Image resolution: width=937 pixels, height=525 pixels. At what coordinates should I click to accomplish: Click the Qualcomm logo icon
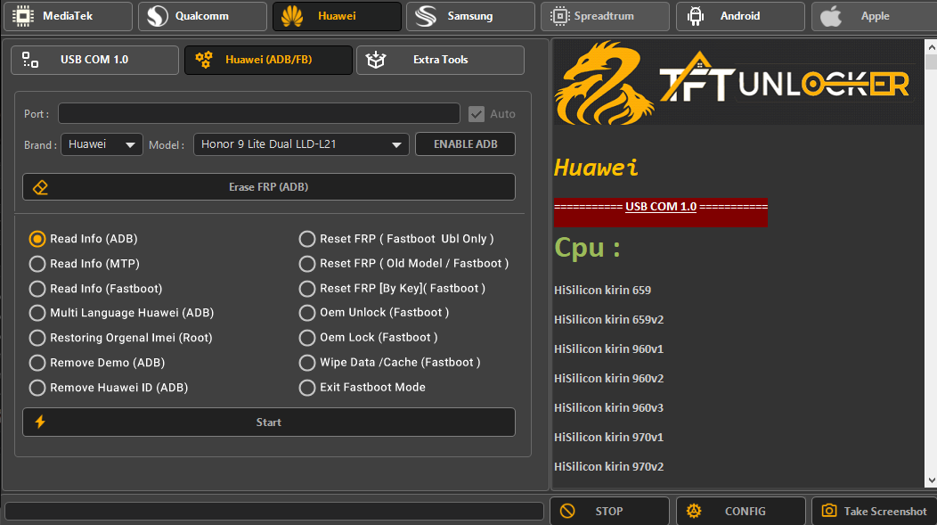click(x=158, y=16)
